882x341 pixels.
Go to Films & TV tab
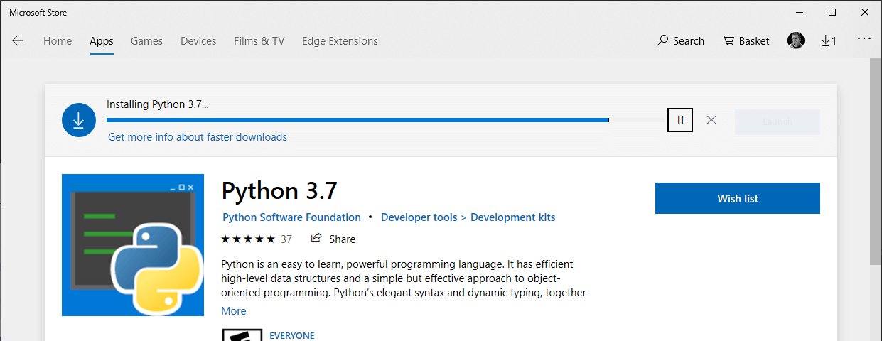coord(259,41)
